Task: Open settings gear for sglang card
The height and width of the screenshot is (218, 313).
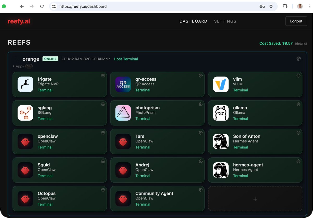Action: tap(103, 104)
